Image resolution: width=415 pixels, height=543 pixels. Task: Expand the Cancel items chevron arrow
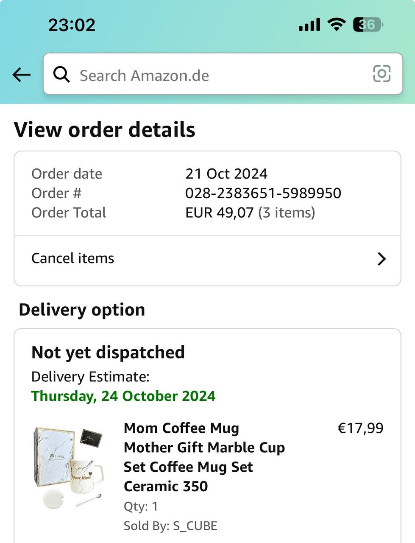click(x=382, y=259)
